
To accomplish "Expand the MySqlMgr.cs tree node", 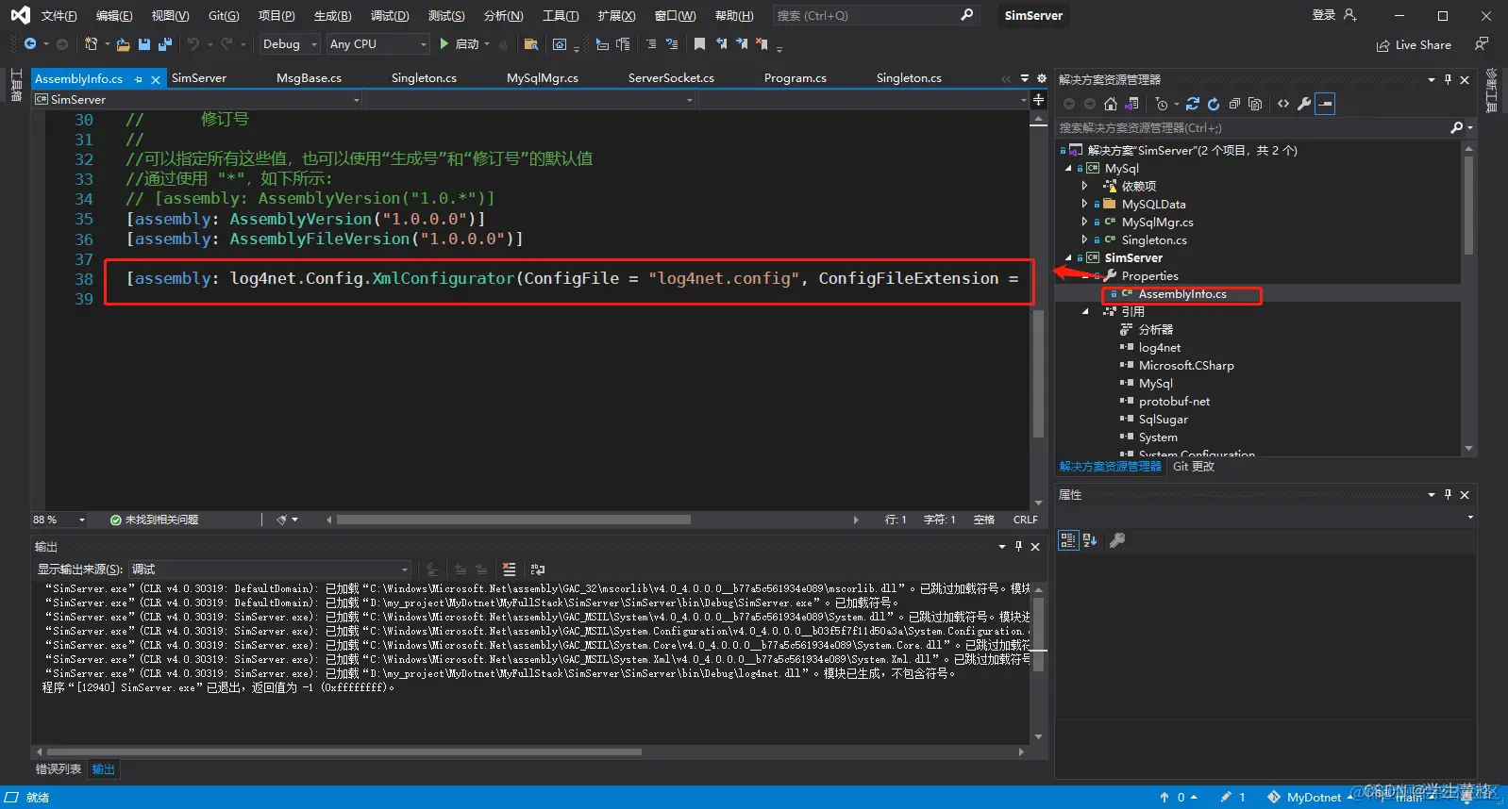I will [x=1084, y=223].
